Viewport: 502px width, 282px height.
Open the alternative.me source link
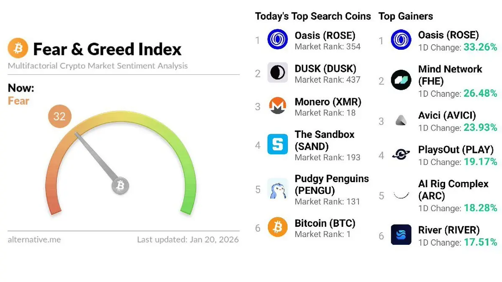[x=34, y=240]
